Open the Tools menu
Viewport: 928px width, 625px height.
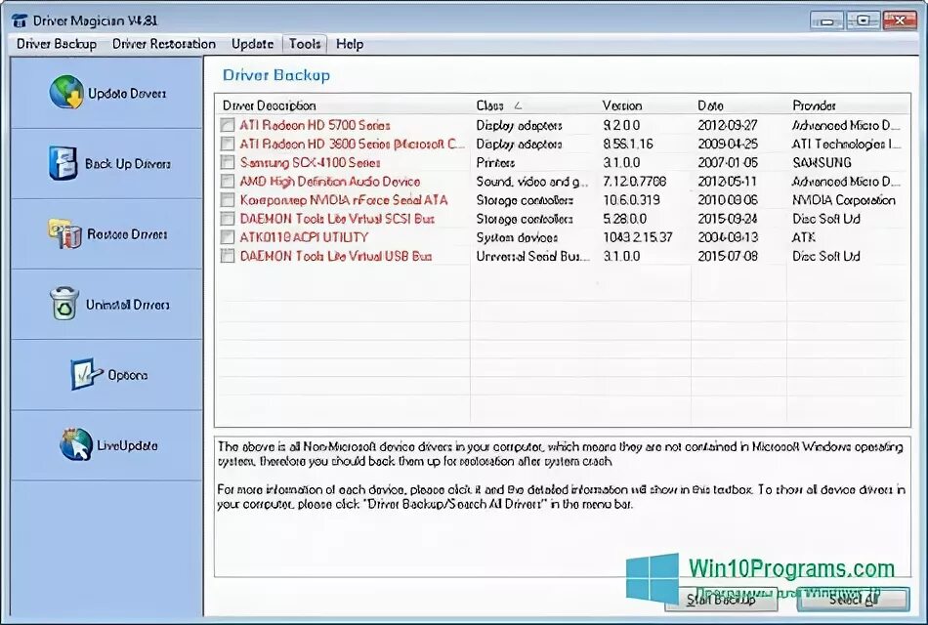pyautogui.click(x=304, y=43)
